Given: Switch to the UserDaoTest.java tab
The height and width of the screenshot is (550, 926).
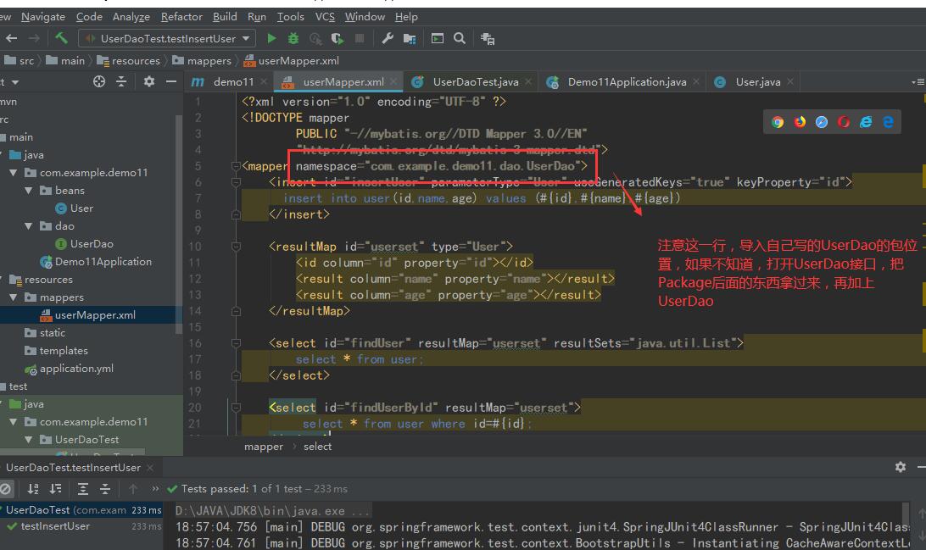Looking at the screenshot, I should click(x=475, y=82).
